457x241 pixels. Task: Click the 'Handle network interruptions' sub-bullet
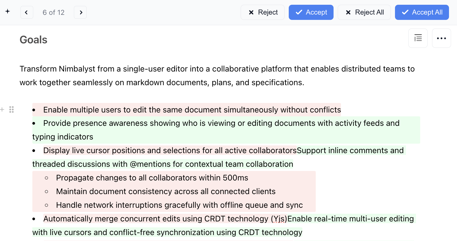pos(179,205)
